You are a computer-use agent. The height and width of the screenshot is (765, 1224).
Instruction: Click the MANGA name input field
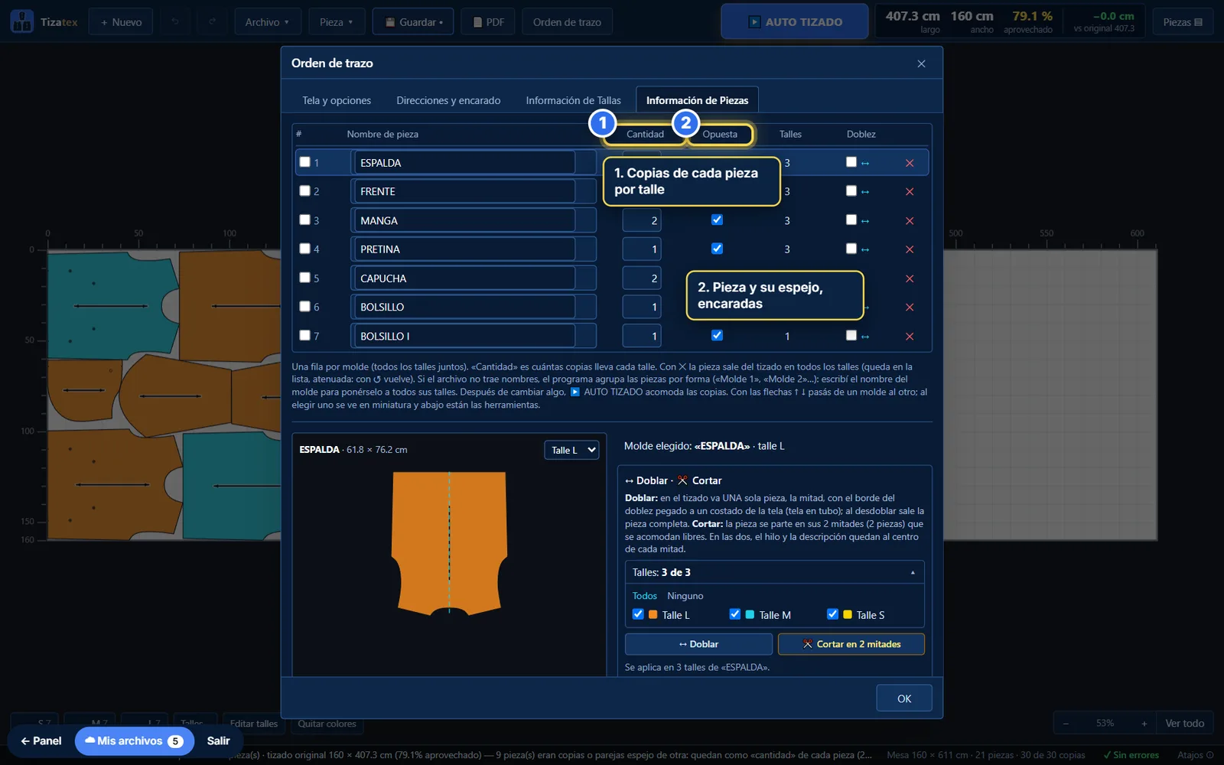coord(464,220)
